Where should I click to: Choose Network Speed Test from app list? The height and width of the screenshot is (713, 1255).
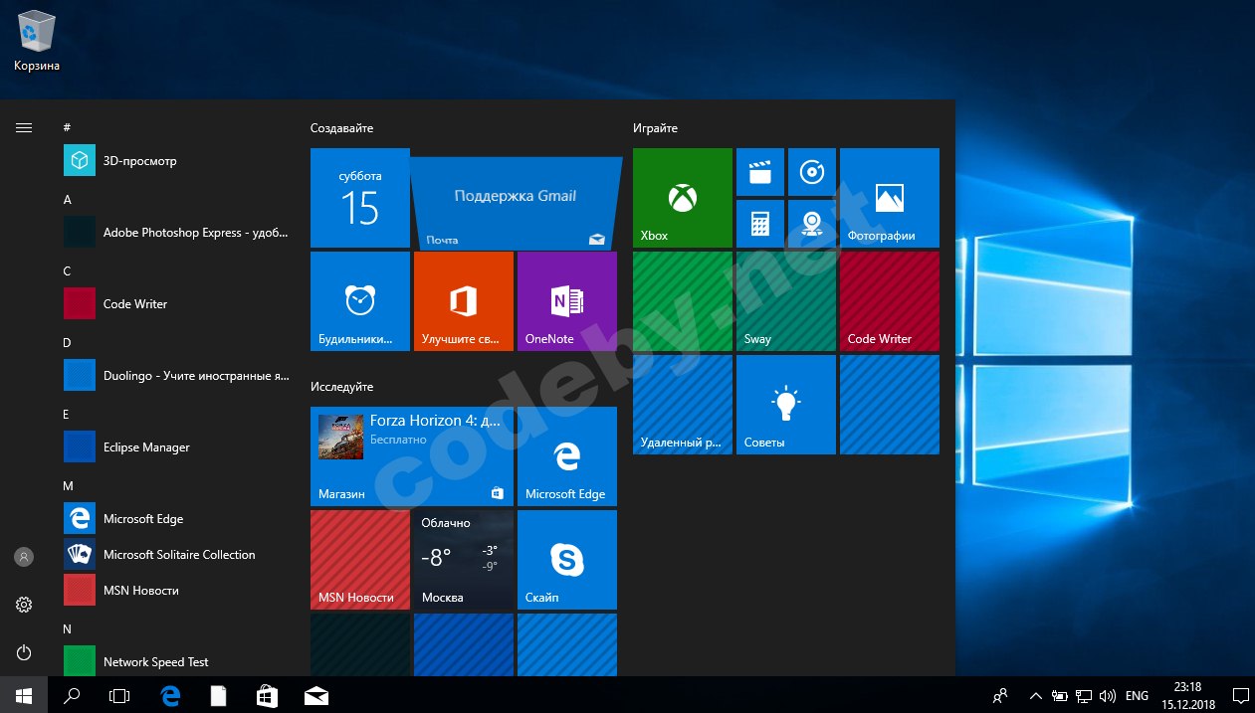click(156, 662)
